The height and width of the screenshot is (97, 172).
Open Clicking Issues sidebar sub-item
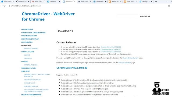(x=29, y=83)
